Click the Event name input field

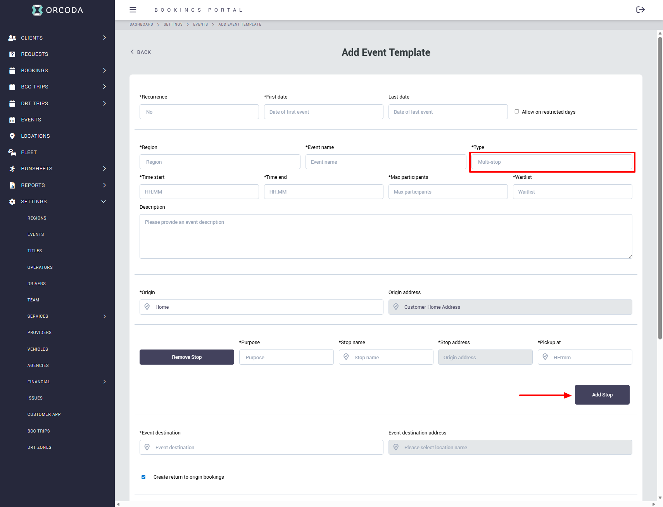coord(385,162)
